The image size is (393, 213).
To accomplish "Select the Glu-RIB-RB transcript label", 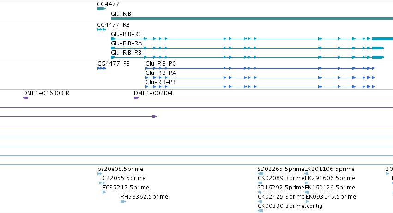I will 126,53.
